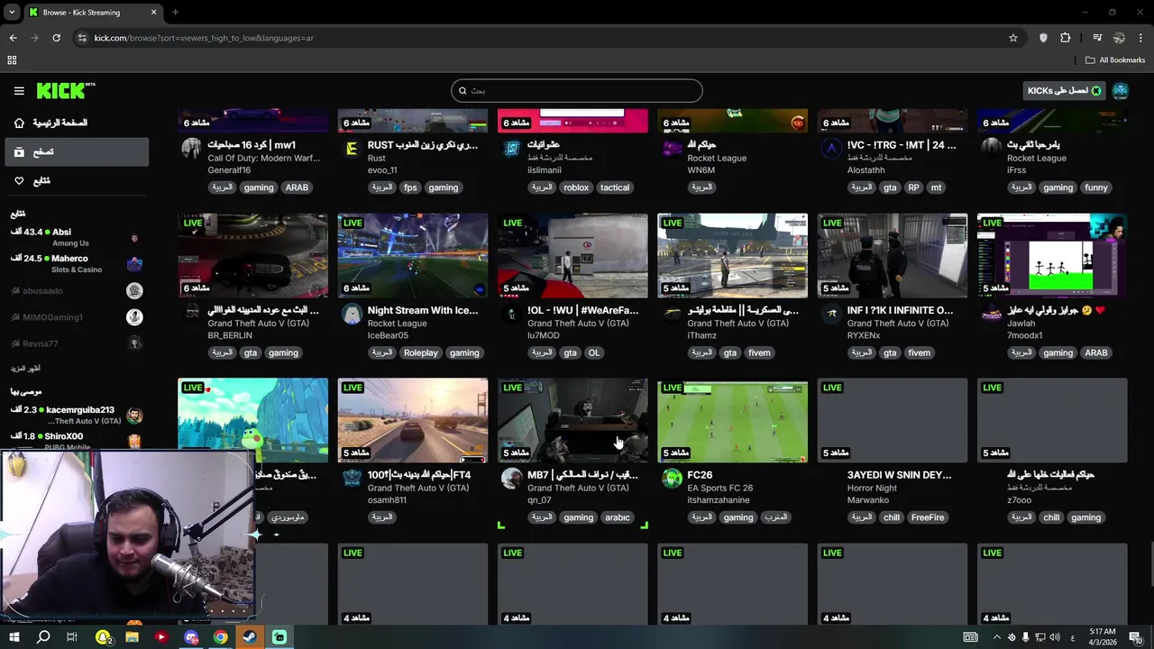Open qn_07 MB7 stream thumbnail
The width and height of the screenshot is (1154, 649).
coord(572,420)
